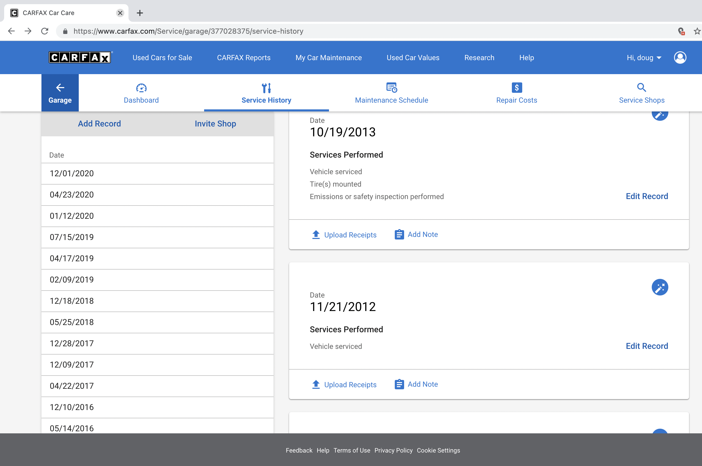
Task: Open Terms of Use in the footer
Action: coord(352,450)
